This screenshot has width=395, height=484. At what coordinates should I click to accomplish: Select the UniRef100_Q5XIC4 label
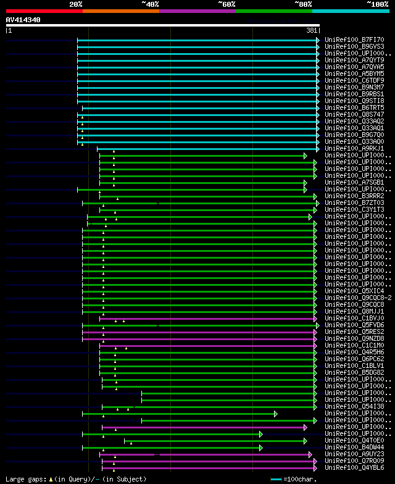pos(354,291)
